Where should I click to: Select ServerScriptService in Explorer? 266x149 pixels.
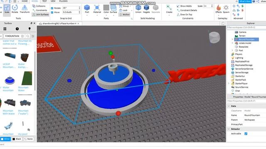(x=244, y=69)
